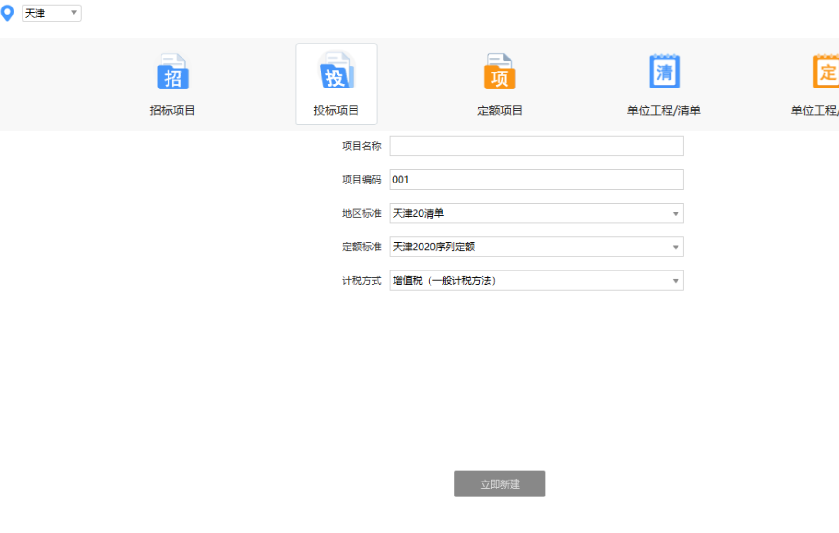Click the 定额标准 field label
This screenshot has height=533, width=839.
[x=362, y=247]
